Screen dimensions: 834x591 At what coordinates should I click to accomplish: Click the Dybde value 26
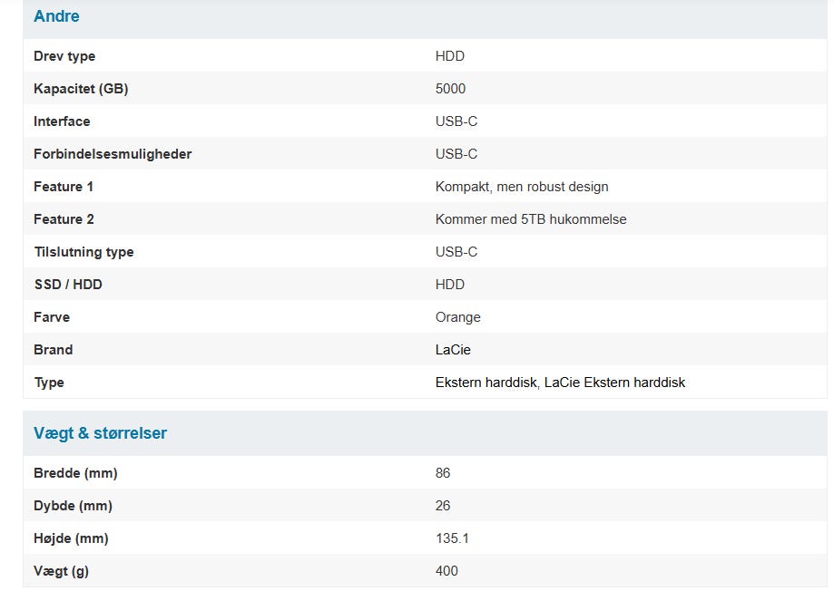click(x=443, y=506)
